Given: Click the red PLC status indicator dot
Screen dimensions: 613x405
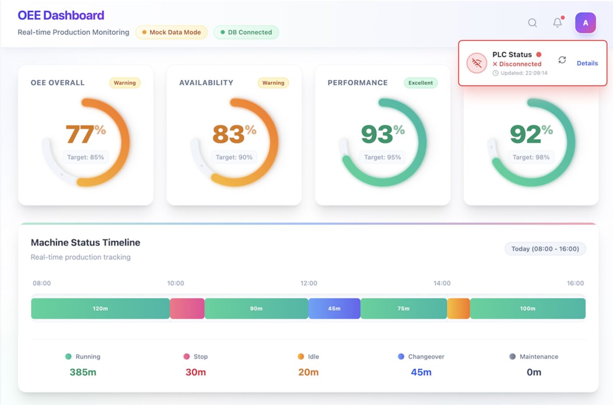Looking at the screenshot, I should coord(539,55).
